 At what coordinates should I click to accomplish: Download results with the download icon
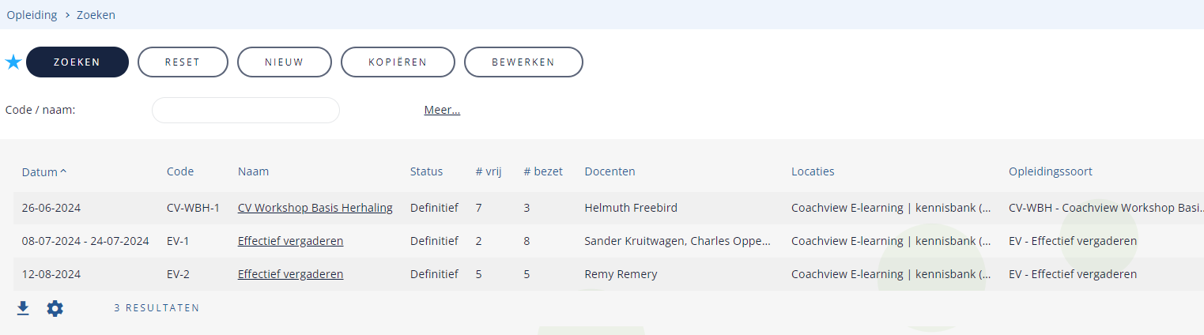click(23, 308)
